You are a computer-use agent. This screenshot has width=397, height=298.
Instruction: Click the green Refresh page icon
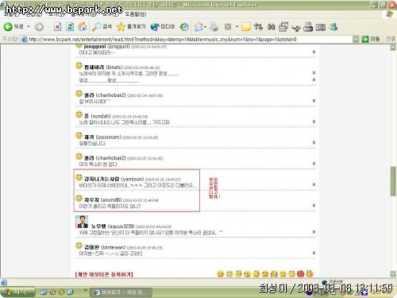[x=70, y=27]
